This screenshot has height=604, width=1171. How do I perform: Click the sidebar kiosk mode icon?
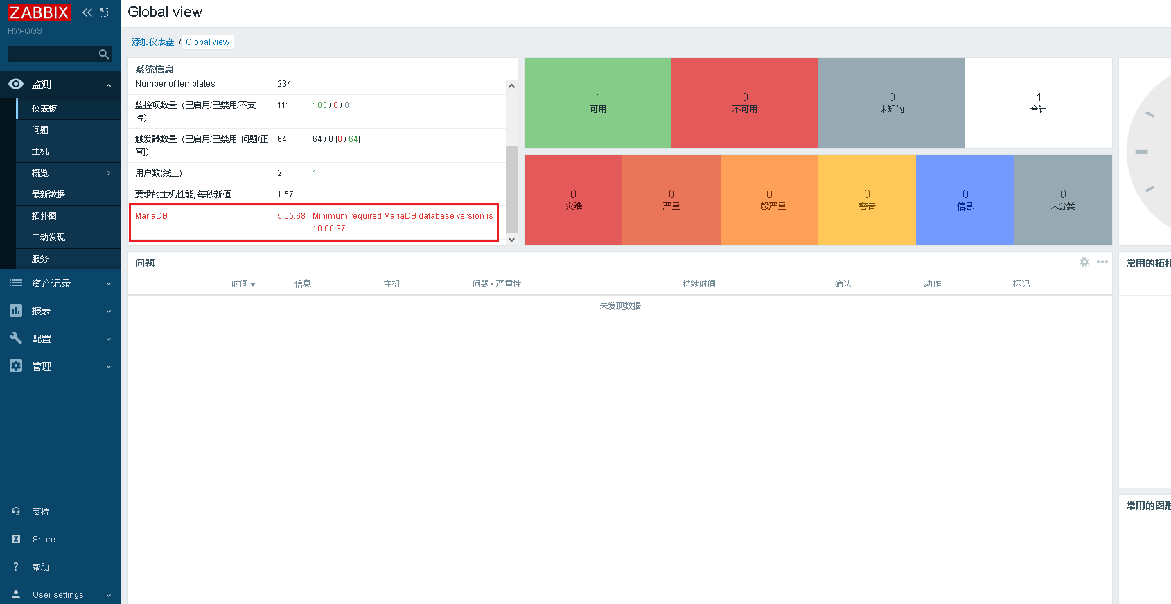tap(104, 12)
